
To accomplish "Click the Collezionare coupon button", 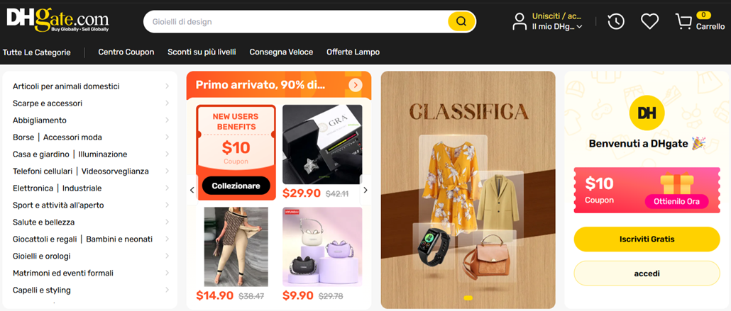I will 236,186.
